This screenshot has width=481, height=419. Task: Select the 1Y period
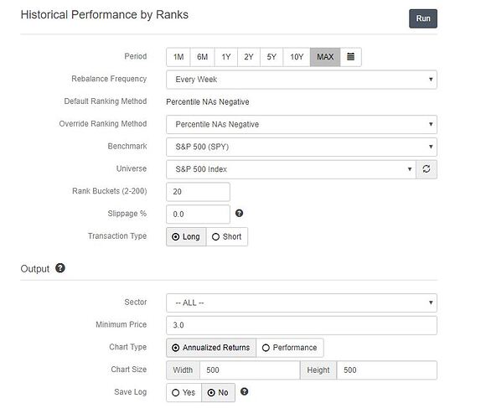pyautogui.click(x=225, y=57)
